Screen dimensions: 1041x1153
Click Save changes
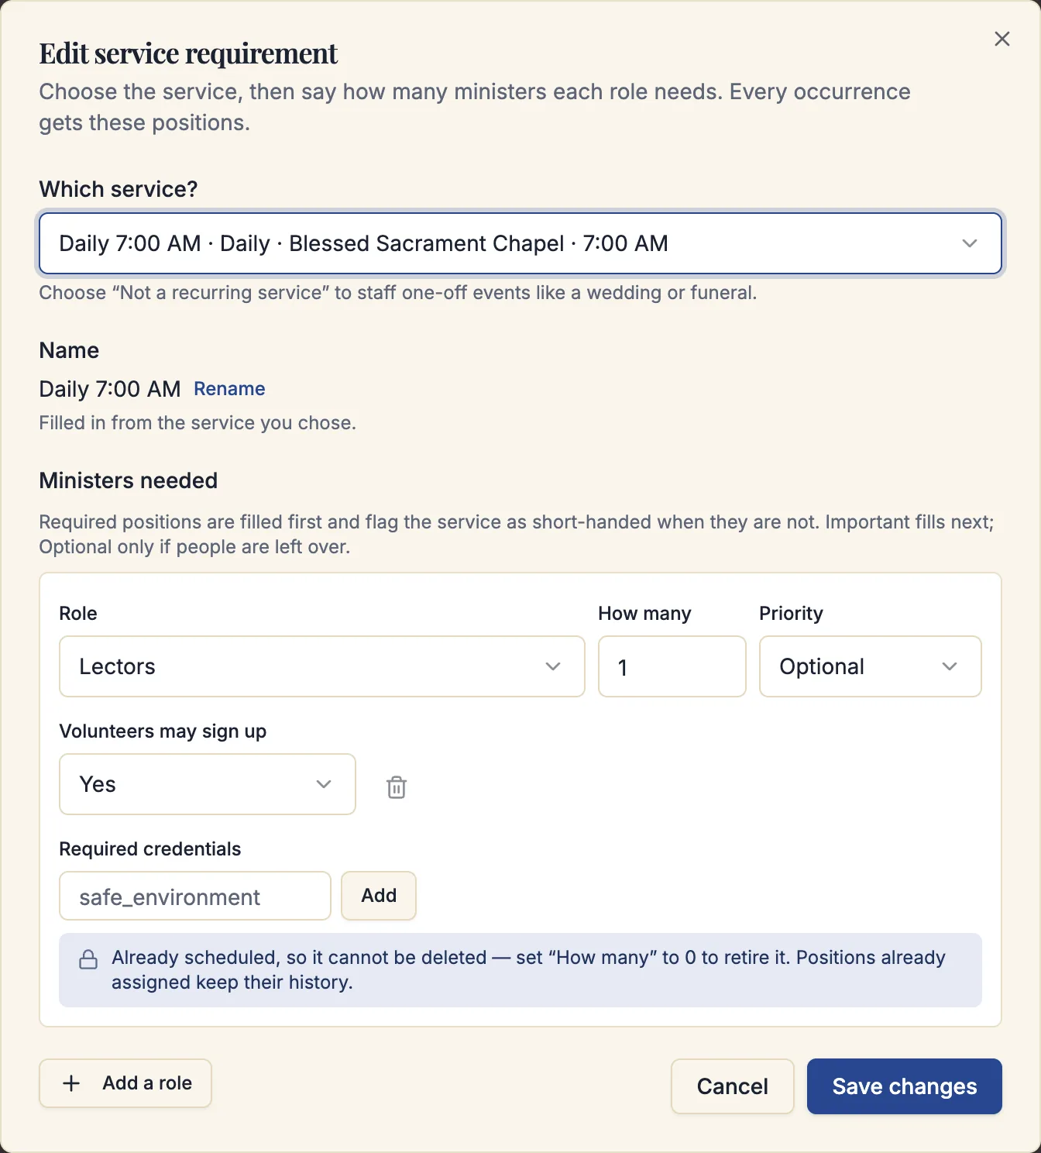[905, 1086]
